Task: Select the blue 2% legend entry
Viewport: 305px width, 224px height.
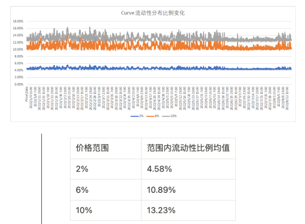Action: pos(137,116)
